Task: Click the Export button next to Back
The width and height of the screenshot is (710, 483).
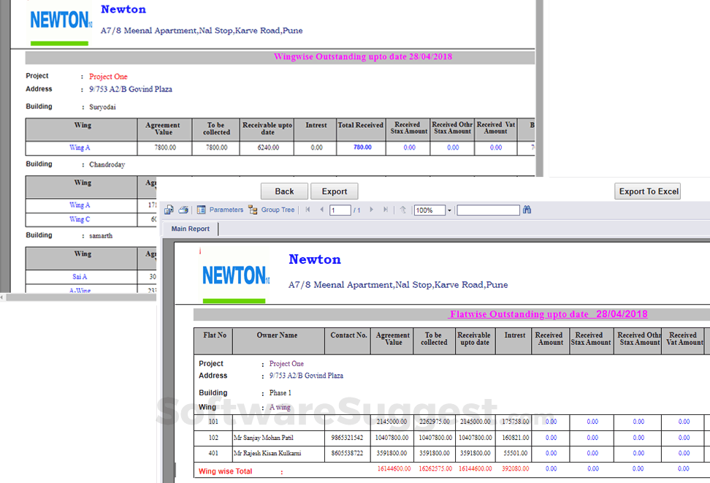Action: 335,191
